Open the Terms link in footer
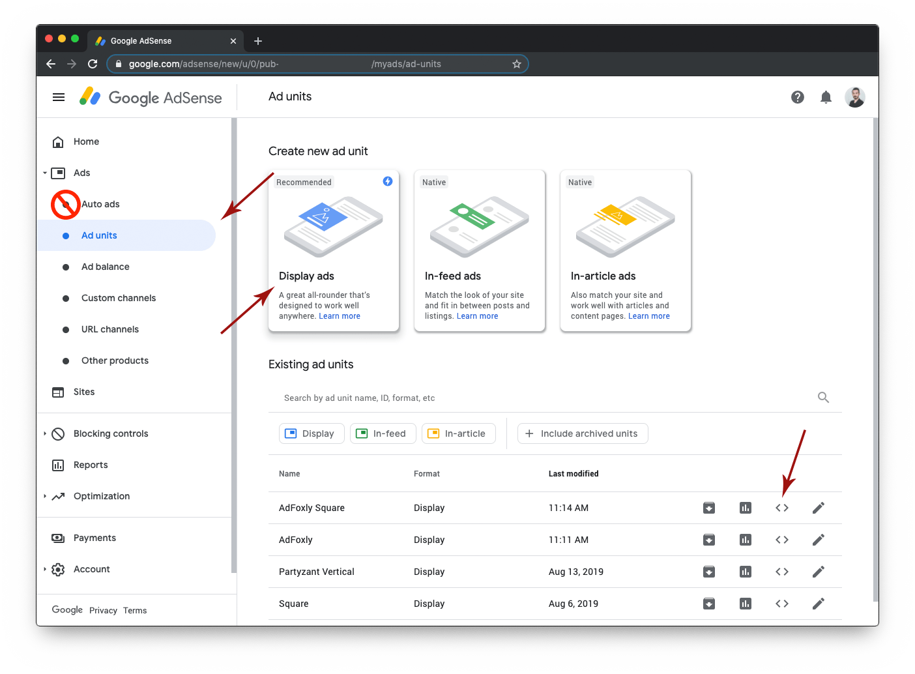 (135, 611)
